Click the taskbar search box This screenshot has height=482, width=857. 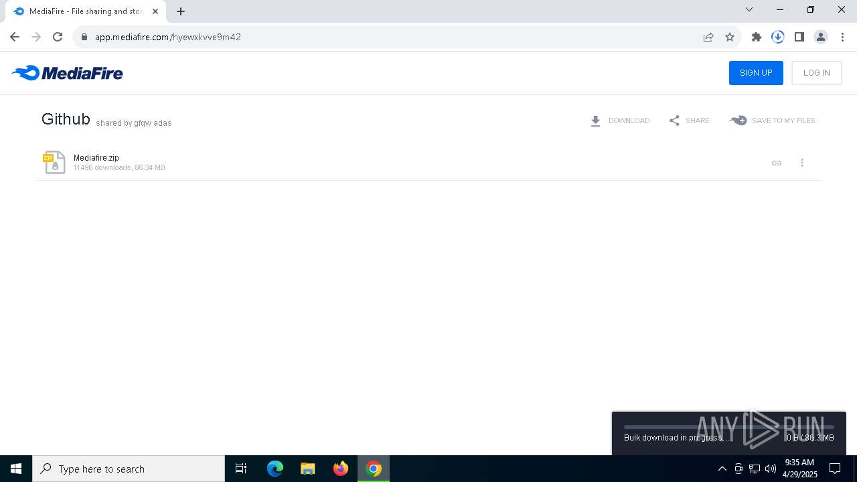coord(129,469)
